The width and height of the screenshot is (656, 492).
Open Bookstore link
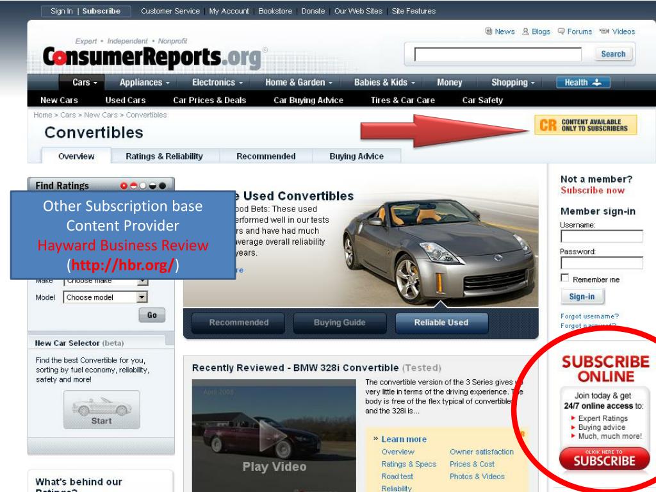(275, 12)
